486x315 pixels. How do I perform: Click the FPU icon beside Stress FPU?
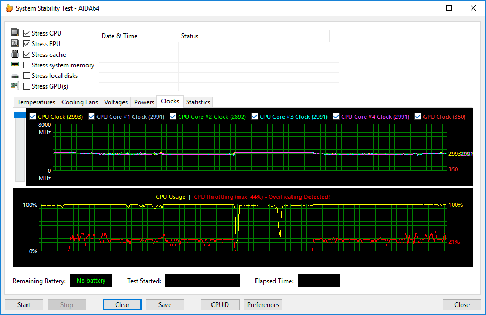[15, 43]
